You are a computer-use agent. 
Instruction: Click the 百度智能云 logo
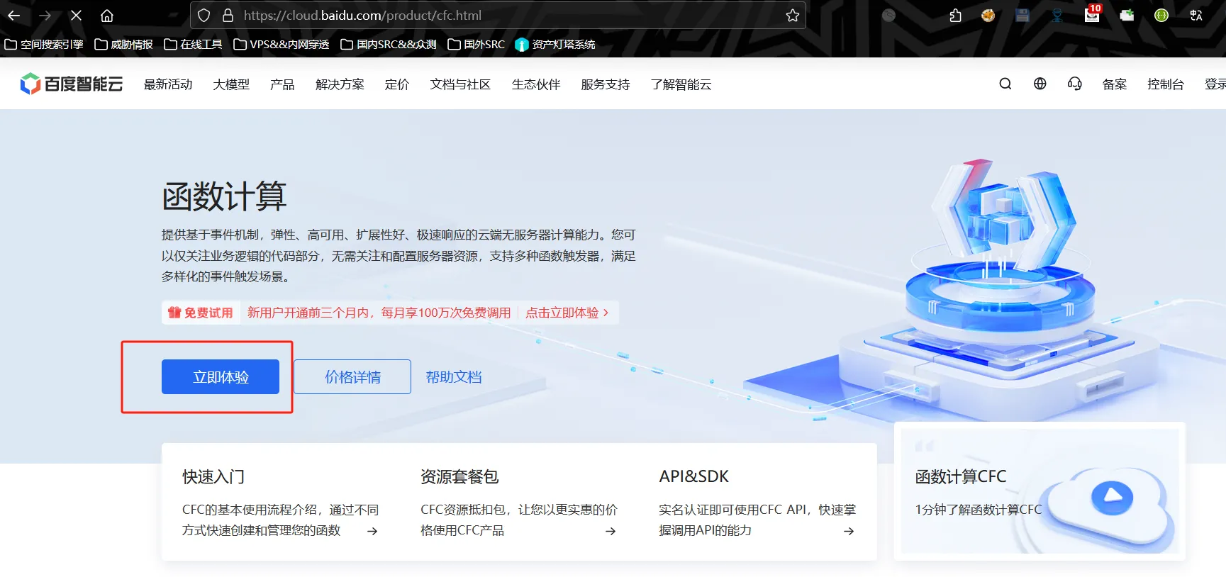click(x=72, y=84)
